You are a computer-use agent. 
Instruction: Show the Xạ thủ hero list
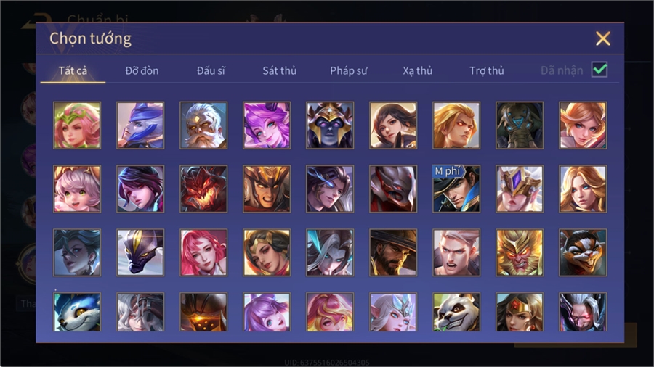click(x=418, y=71)
